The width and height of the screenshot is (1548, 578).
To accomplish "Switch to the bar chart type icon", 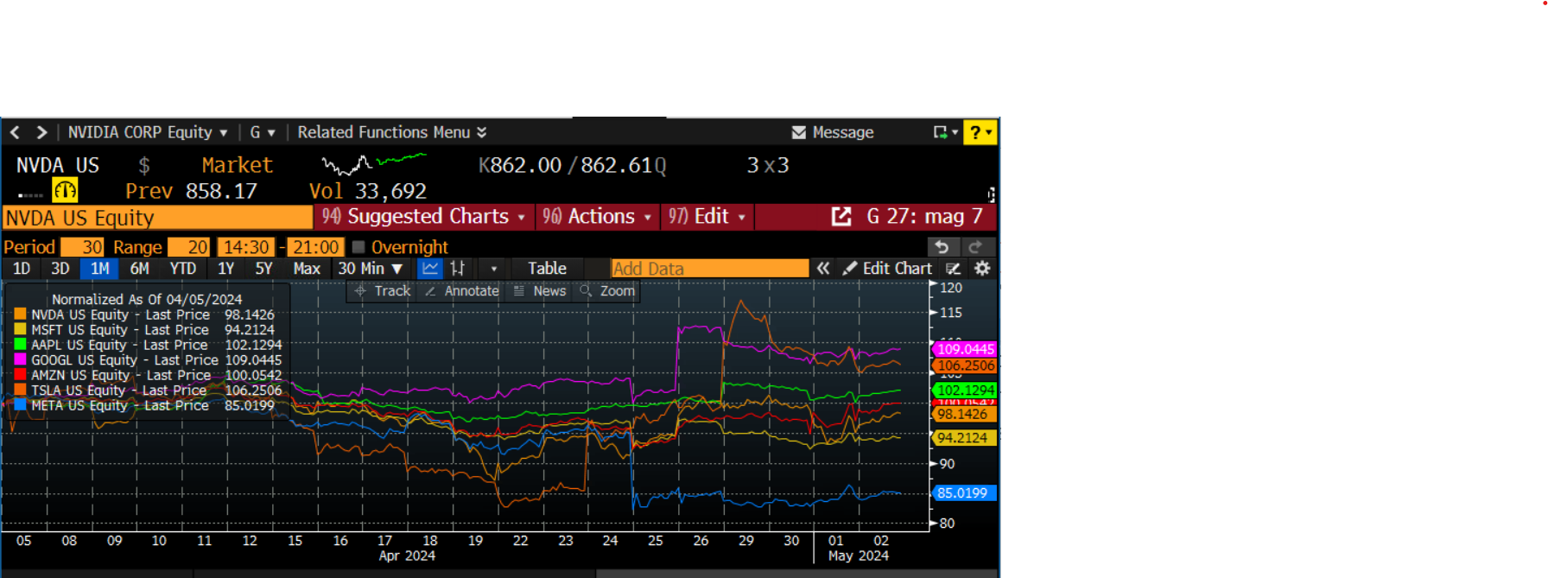I will click(x=458, y=269).
